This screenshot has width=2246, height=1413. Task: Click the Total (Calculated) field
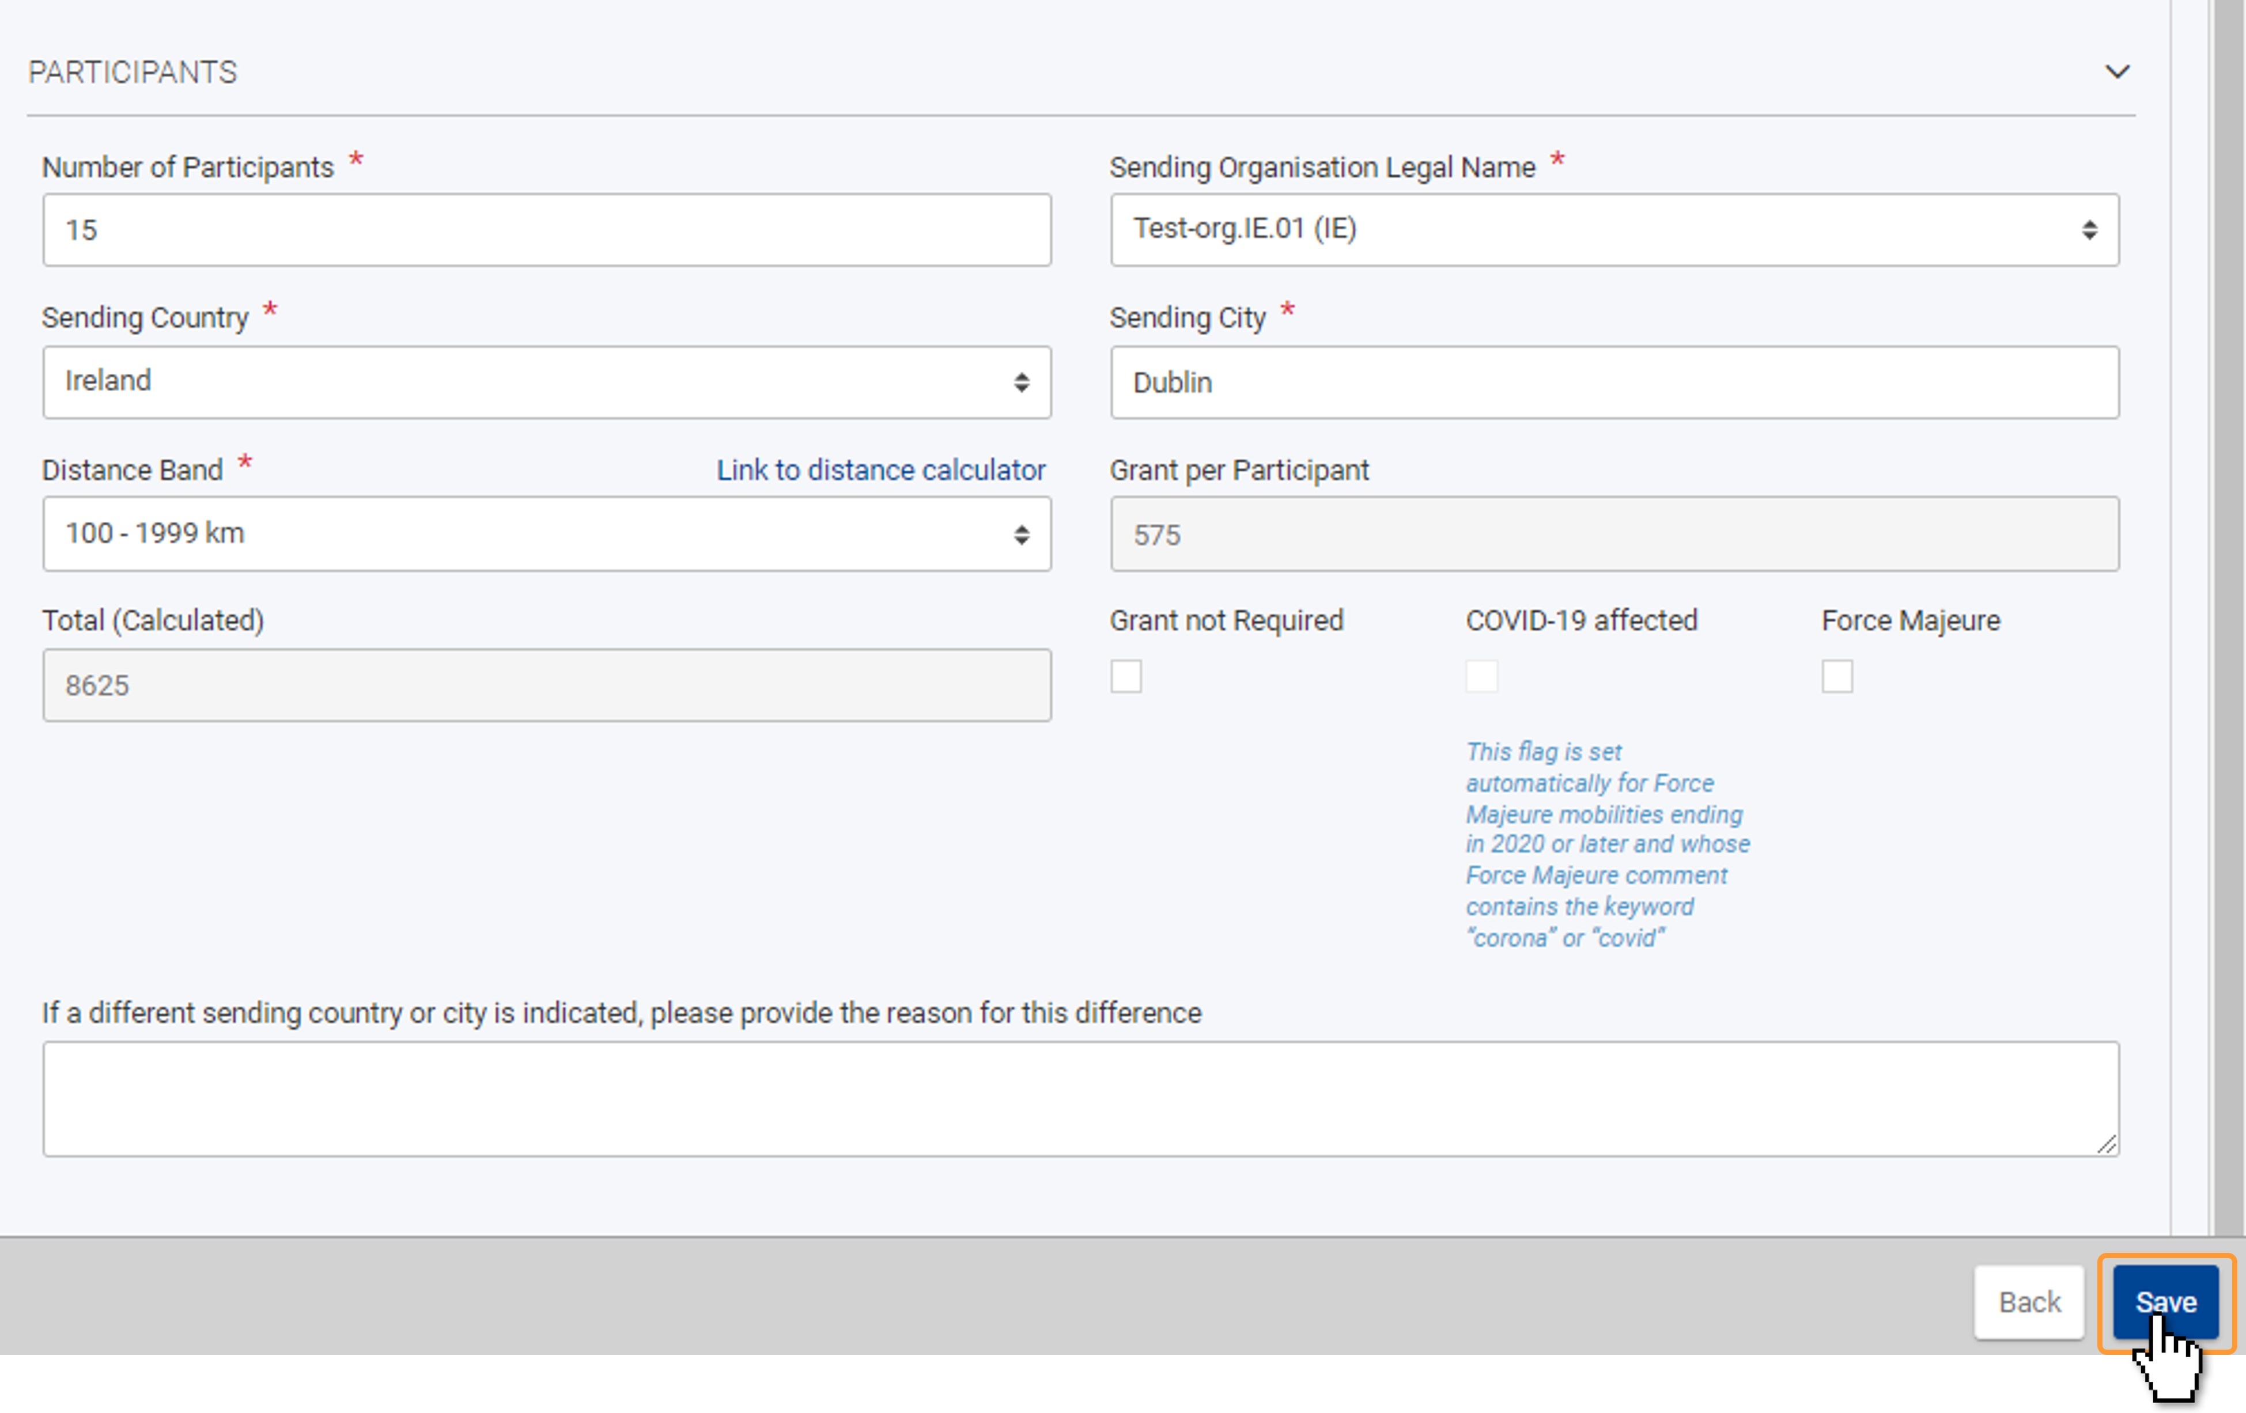point(547,684)
